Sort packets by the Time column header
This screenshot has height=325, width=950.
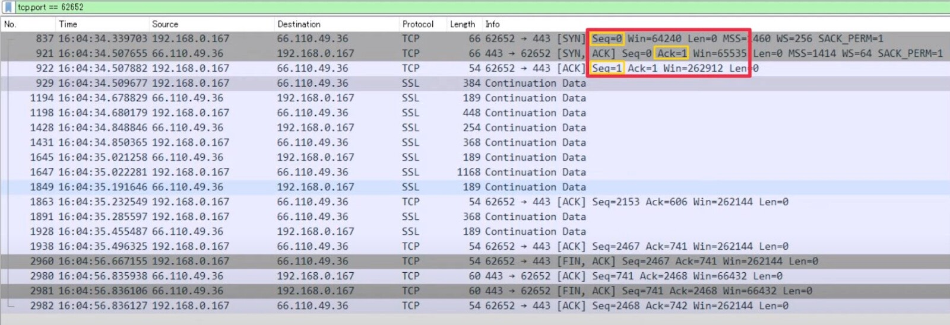[x=68, y=24]
